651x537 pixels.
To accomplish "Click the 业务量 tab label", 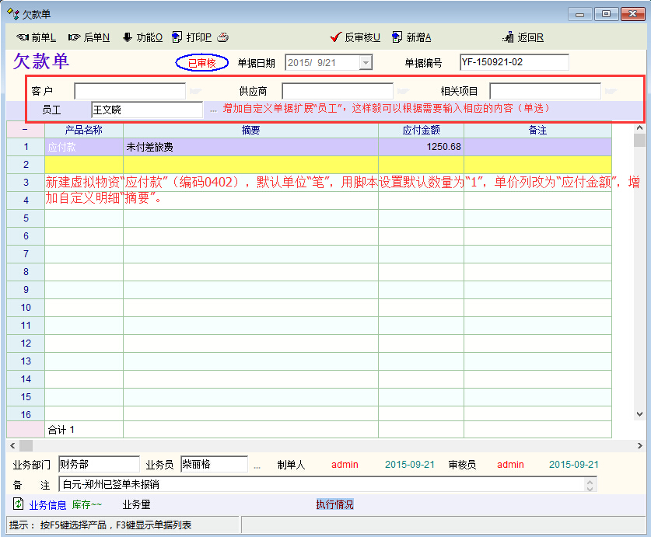I will click(x=136, y=504).
